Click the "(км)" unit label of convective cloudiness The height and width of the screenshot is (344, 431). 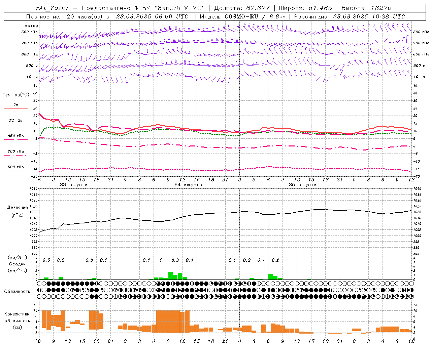click(x=18, y=327)
